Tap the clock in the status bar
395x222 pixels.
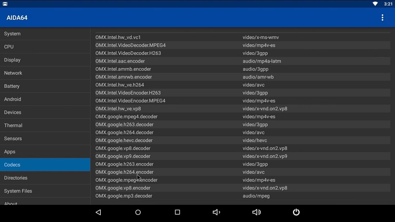[388, 4]
